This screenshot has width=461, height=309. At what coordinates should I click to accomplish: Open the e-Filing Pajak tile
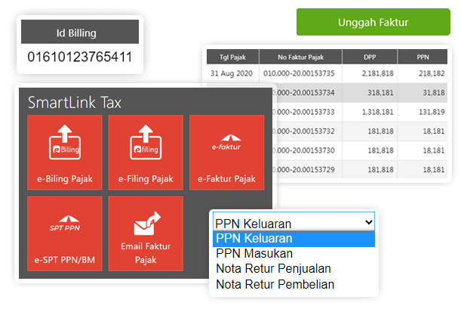point(146,152)
